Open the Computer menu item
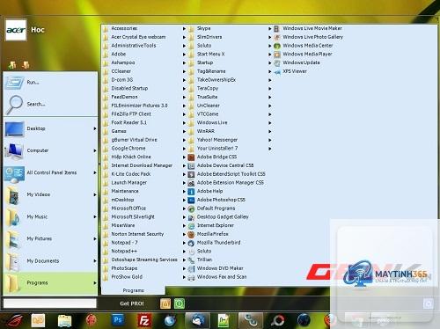This screenshot has height=329, width=440. [50, 150]
